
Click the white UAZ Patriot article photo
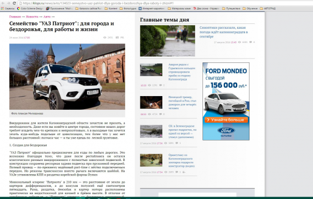67,77
